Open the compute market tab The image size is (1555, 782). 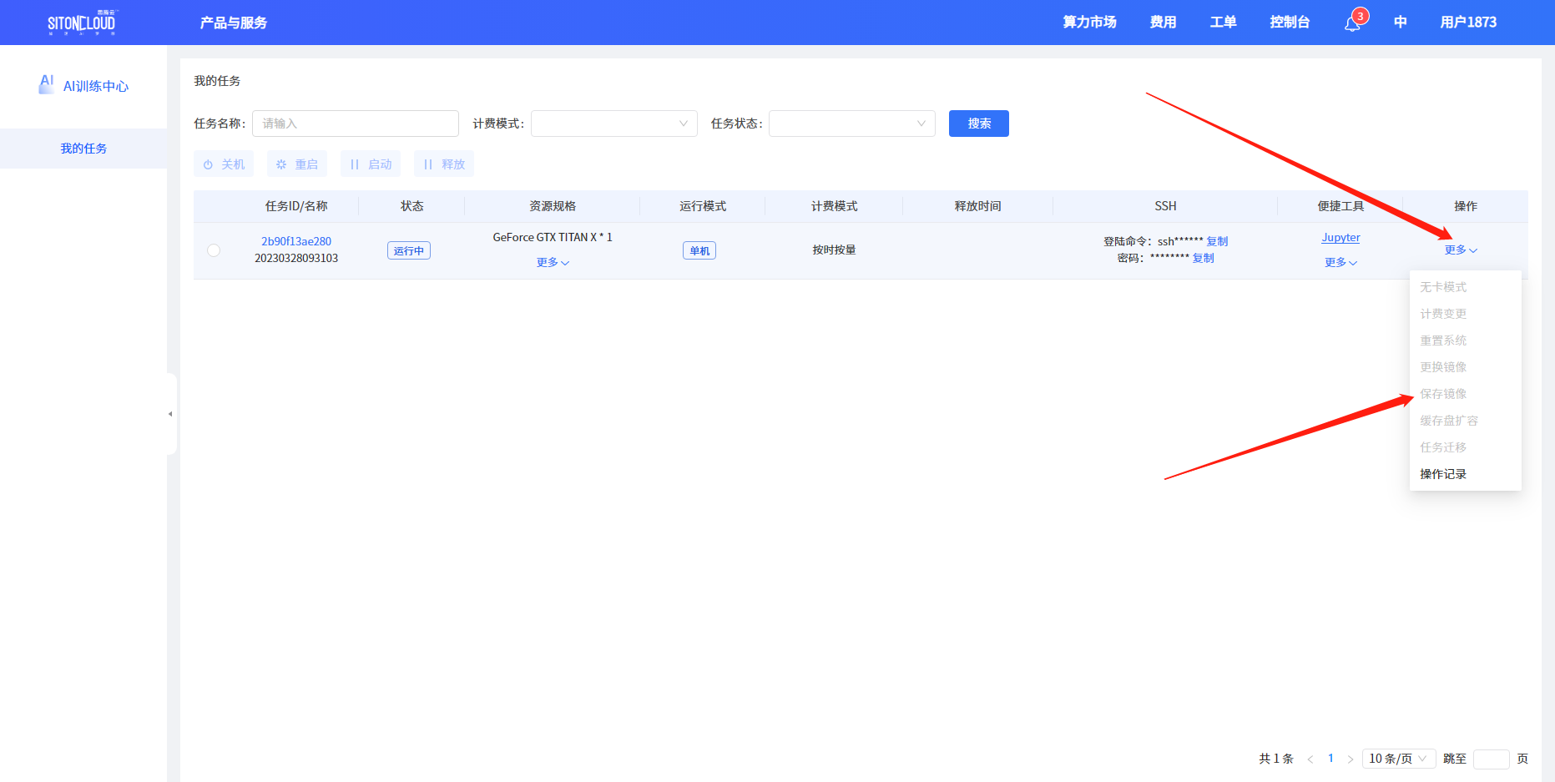coord(1088,23)
